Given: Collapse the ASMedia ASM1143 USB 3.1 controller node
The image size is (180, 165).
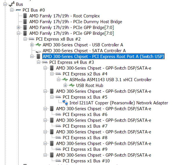Looking at the screenshot, I should [x=59, y=79].
